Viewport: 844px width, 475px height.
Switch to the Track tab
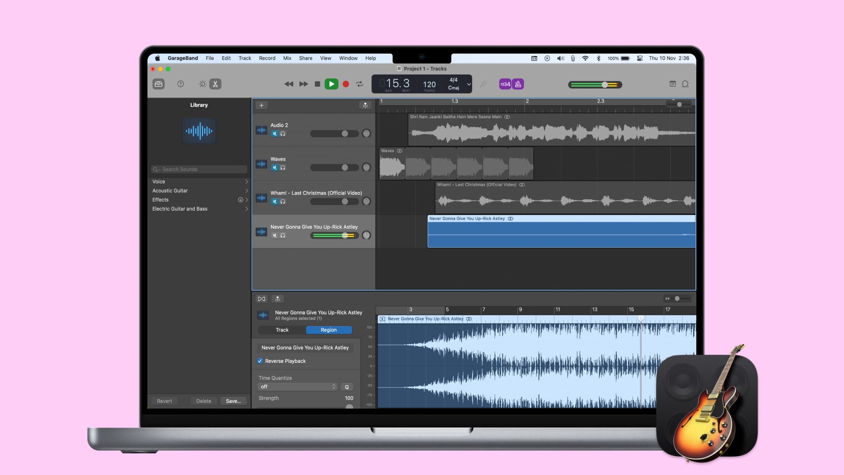tap(282, 330)
